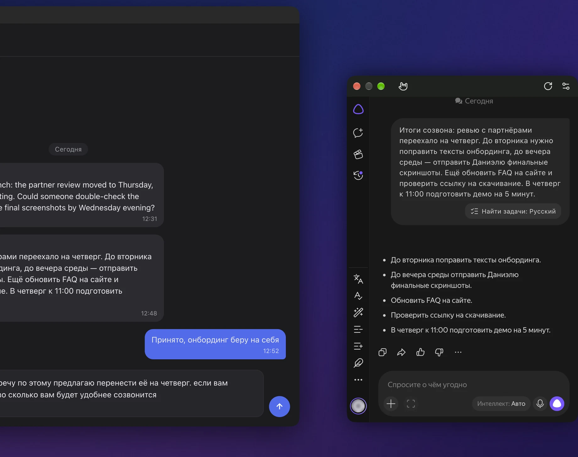Click 'Сегодня' header in assistant window
This screenshot has height=457, width=578.
click(474, 101)
